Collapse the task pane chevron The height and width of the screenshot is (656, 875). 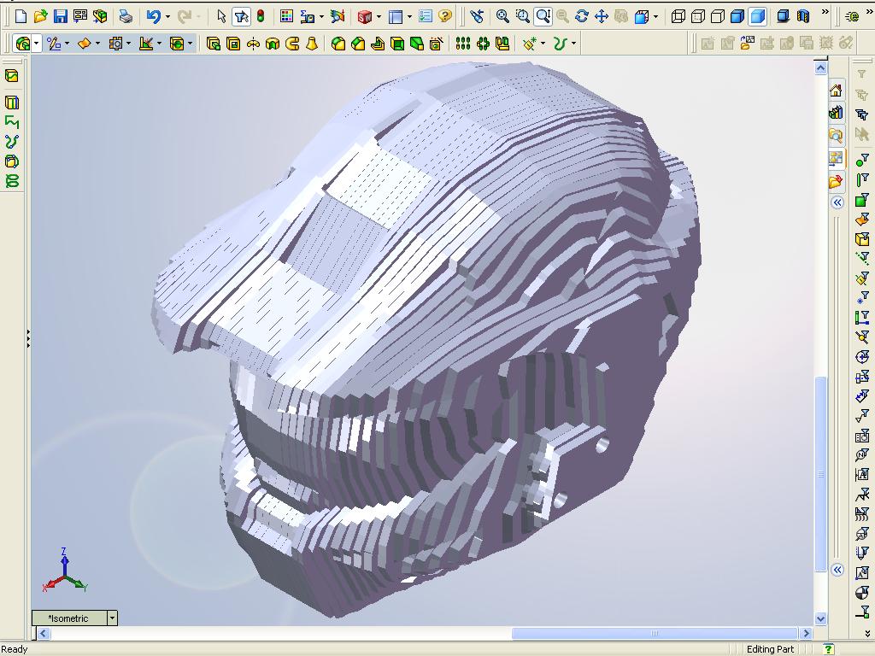click(837, 202)
